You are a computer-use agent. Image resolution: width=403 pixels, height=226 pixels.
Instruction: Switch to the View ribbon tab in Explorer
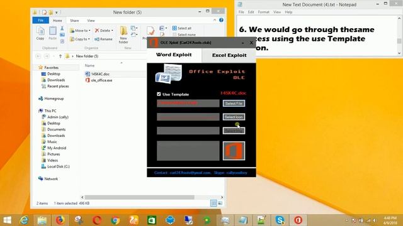click(x=91, y=21)
